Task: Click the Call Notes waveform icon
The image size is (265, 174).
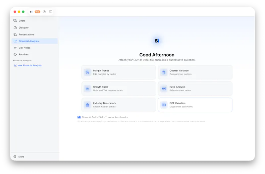Action: 15,48
